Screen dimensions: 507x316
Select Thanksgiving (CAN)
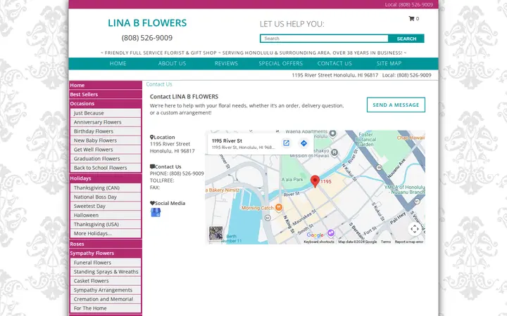tap(106, 187)
